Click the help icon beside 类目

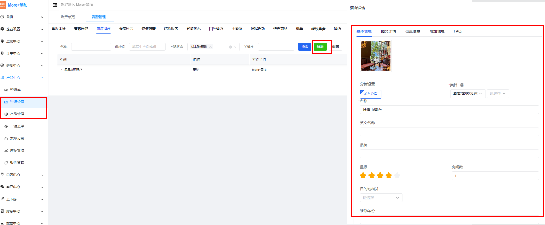tap(462, 85)
